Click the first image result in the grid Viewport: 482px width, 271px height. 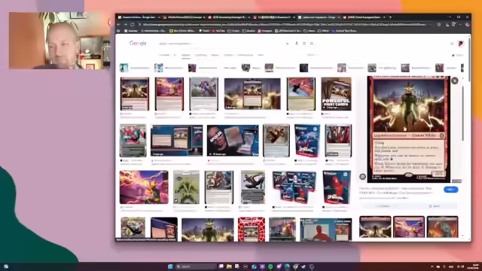(134, 93)
